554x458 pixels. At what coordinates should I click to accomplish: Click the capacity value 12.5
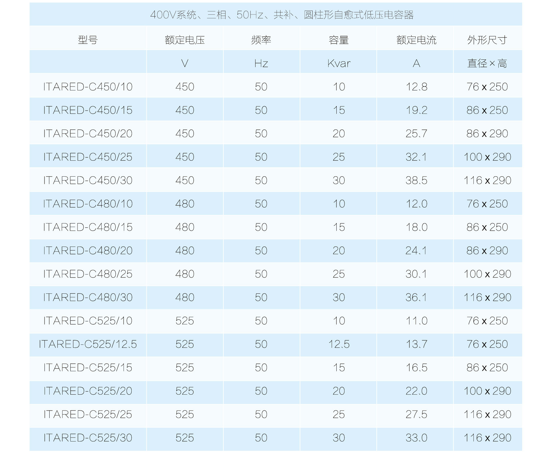[339, 344]
